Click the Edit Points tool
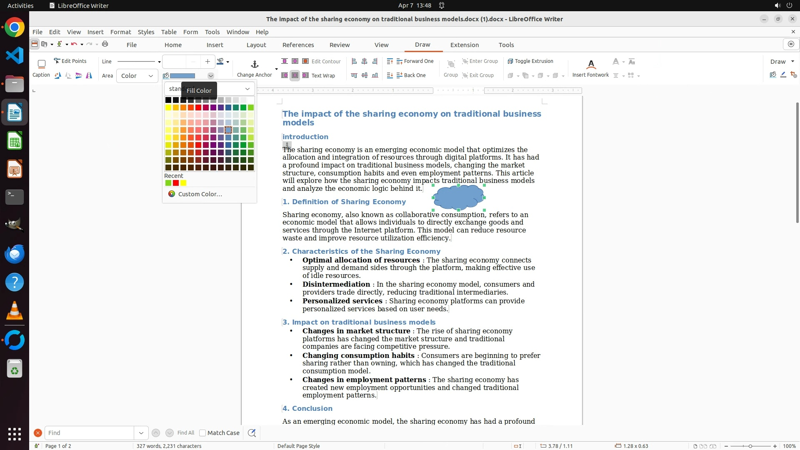Image resolution: width=800 pixels, height=450 pixels. pos(70,61)
